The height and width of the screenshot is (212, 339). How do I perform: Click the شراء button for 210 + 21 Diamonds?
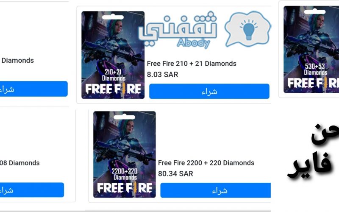(209, 91)
